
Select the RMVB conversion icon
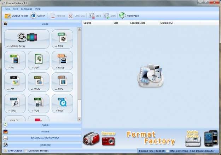(x=62, y=60)
